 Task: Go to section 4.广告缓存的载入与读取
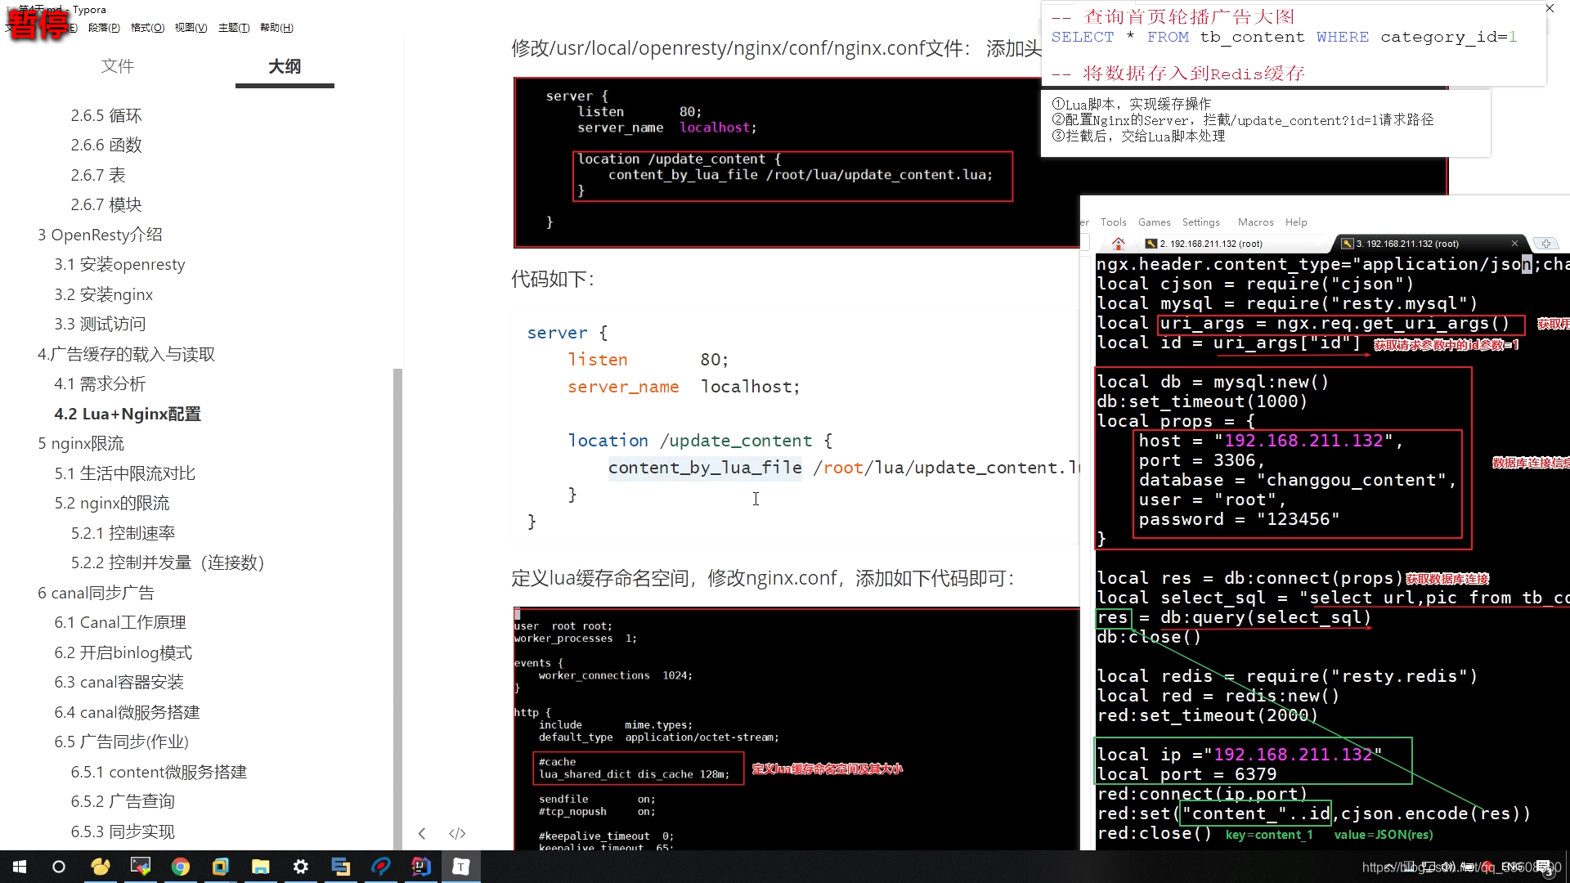coord(126,354)
